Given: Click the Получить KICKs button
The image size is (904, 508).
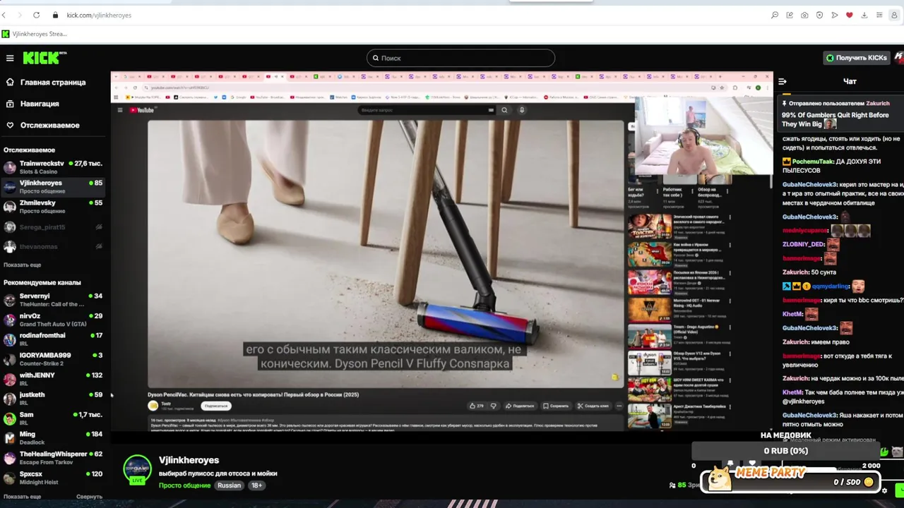Looking at the screenshot, I should coord(856,58).
